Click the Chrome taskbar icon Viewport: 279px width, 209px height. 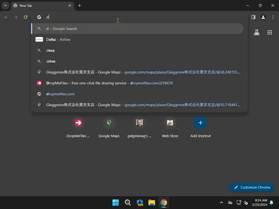164,202
